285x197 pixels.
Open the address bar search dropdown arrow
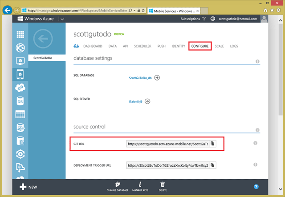[134, 11]
